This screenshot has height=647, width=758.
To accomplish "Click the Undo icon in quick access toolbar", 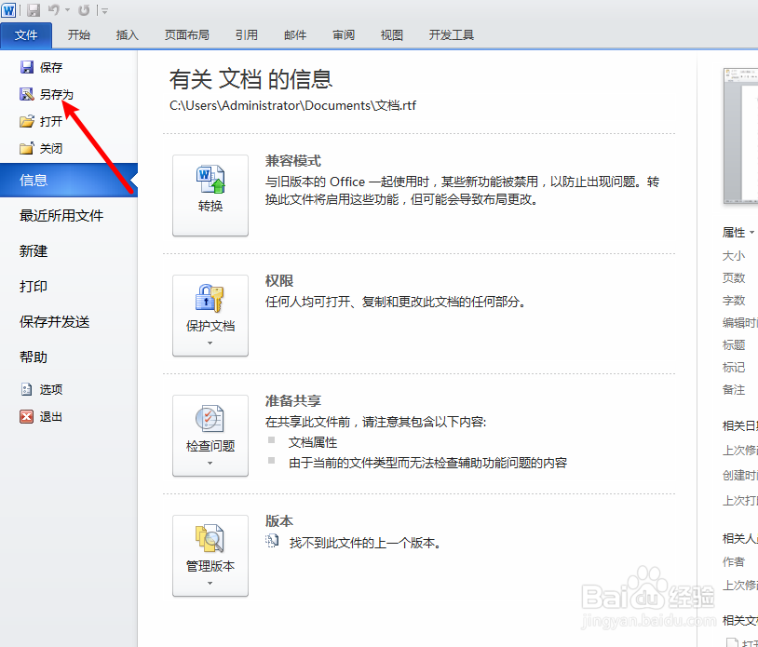I will [54, 9].
